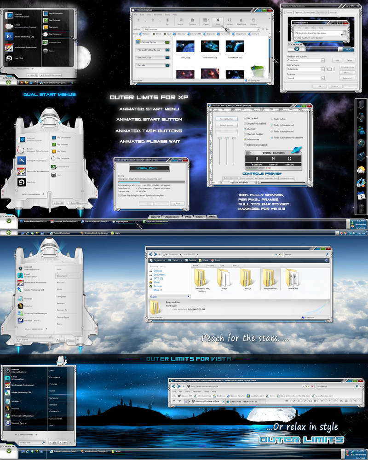This screenshot has height=460, width=368.
Task: Click the Forward arrow in Vista Explorer window
Action: pos(156,254)
